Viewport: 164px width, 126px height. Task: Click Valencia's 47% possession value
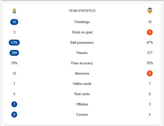(x=150, y=43)
